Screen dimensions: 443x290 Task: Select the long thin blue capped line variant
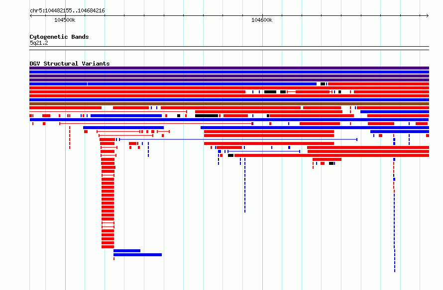pos(238,140)
